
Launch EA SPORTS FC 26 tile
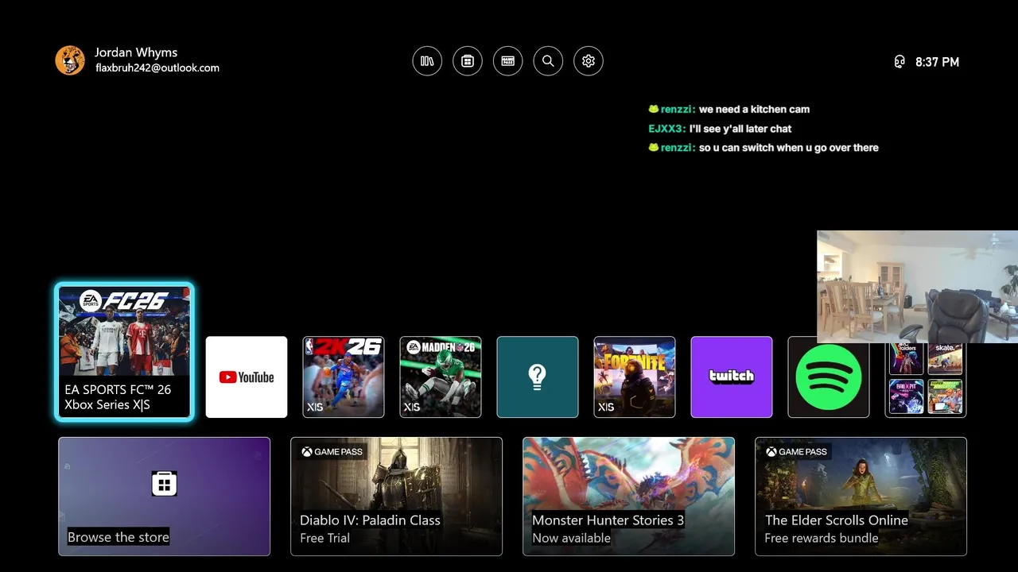click(124, 351)
